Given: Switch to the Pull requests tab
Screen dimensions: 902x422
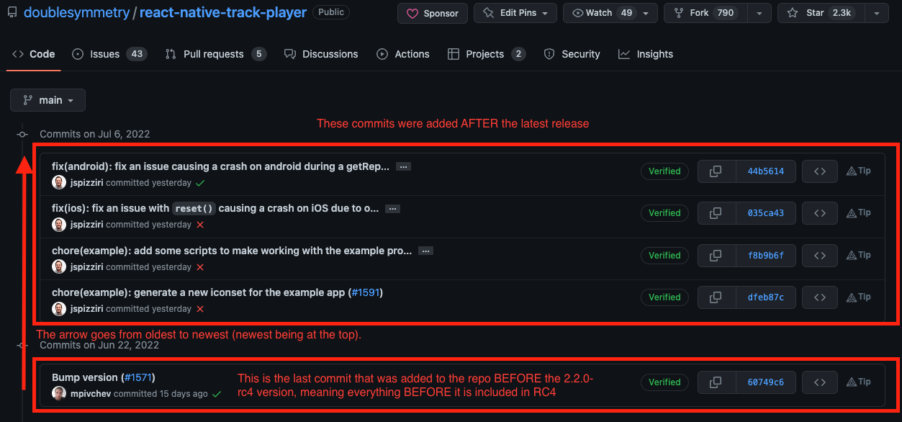Looking at the screenshot, I should click(216, 53).
